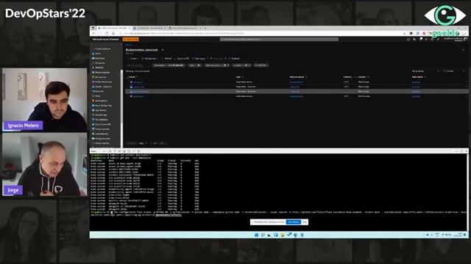471x264 pixels.
Task: Open App Services in the sidebar
Action: click(x=99, y=110)
